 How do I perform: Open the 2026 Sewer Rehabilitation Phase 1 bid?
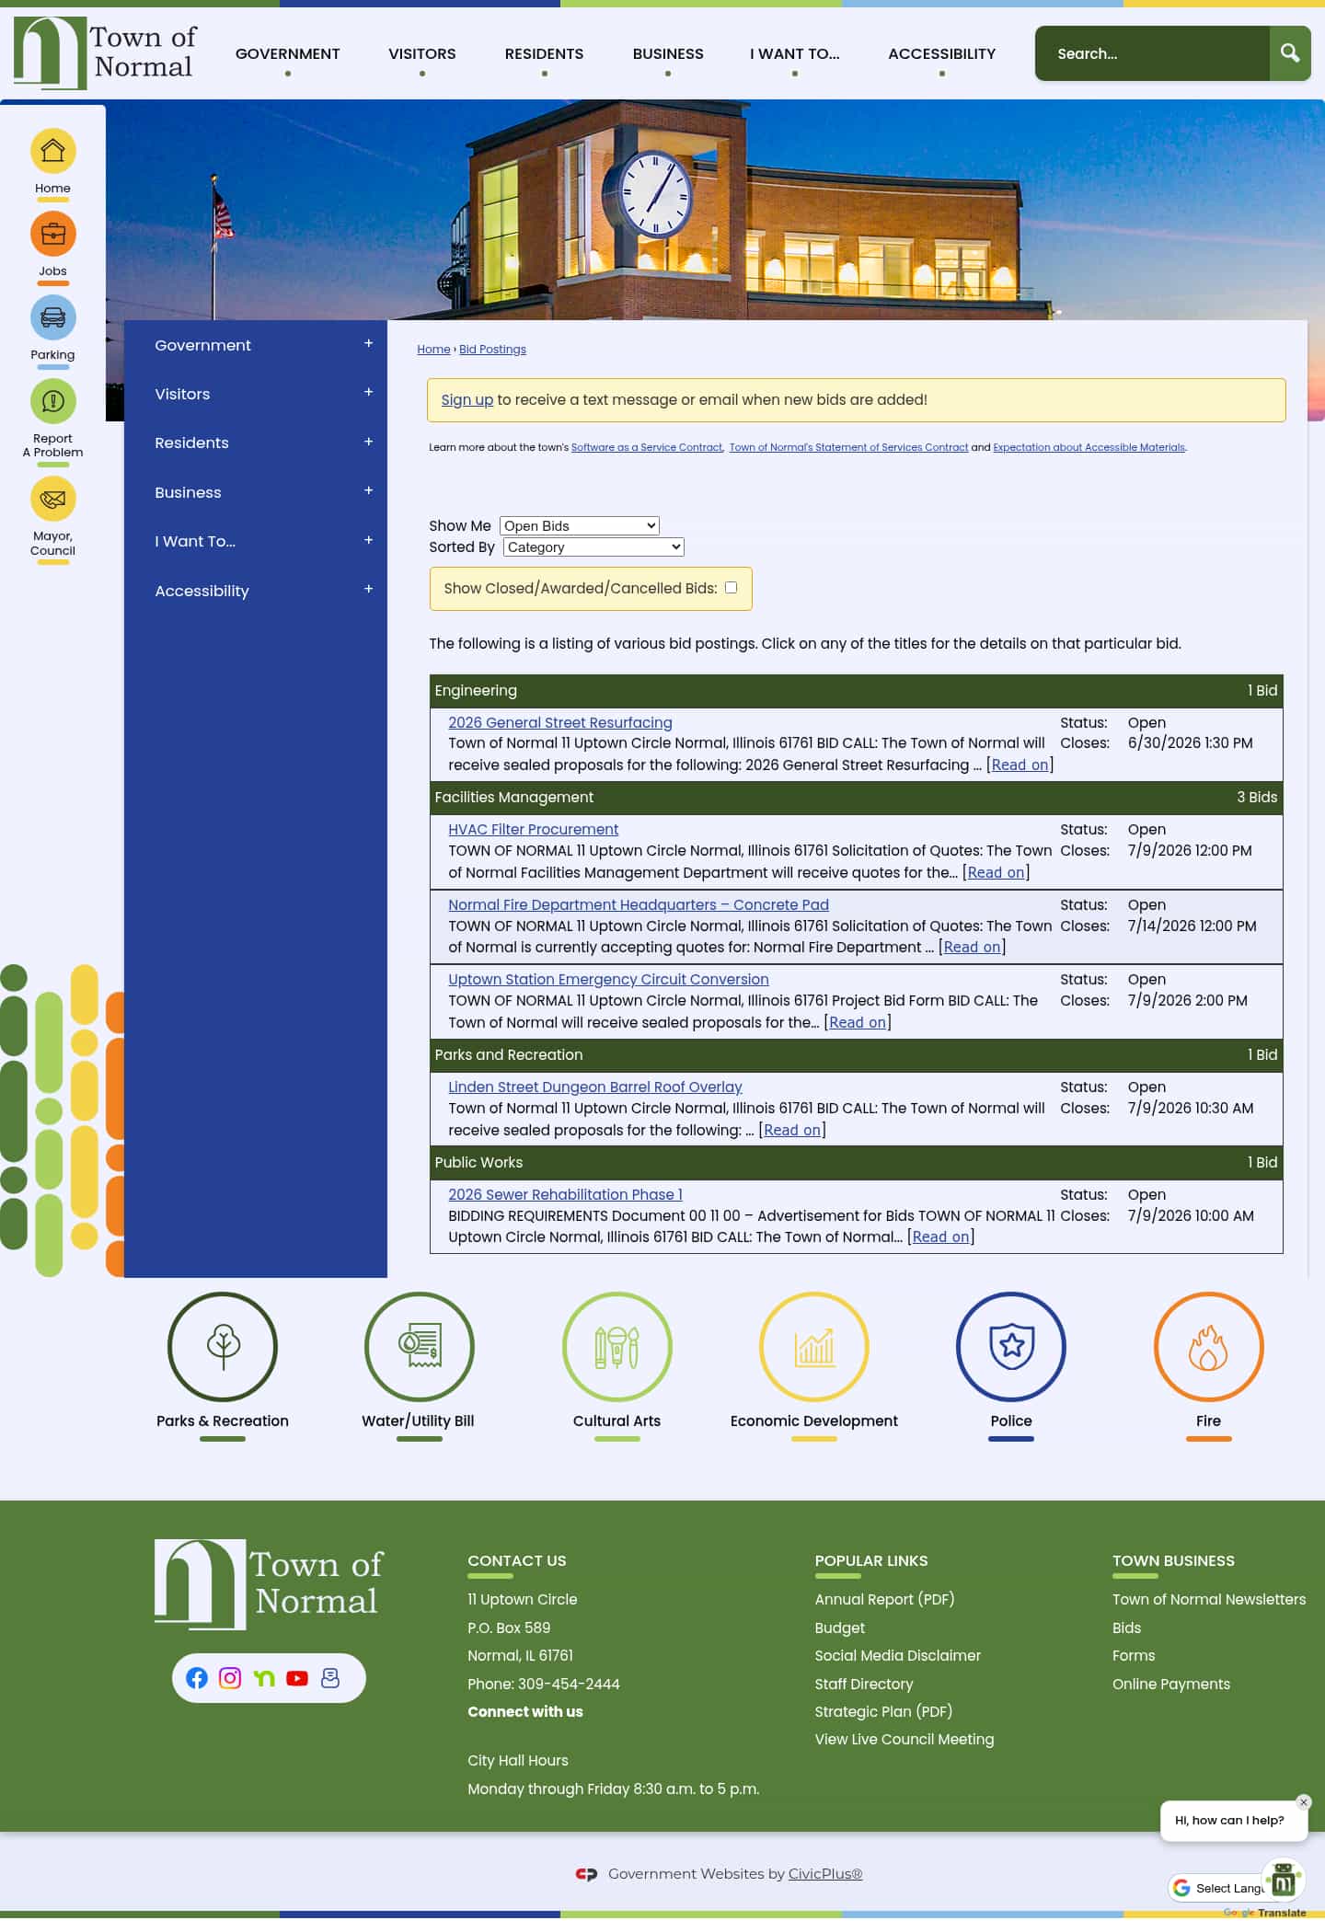tap(565, 1195)
